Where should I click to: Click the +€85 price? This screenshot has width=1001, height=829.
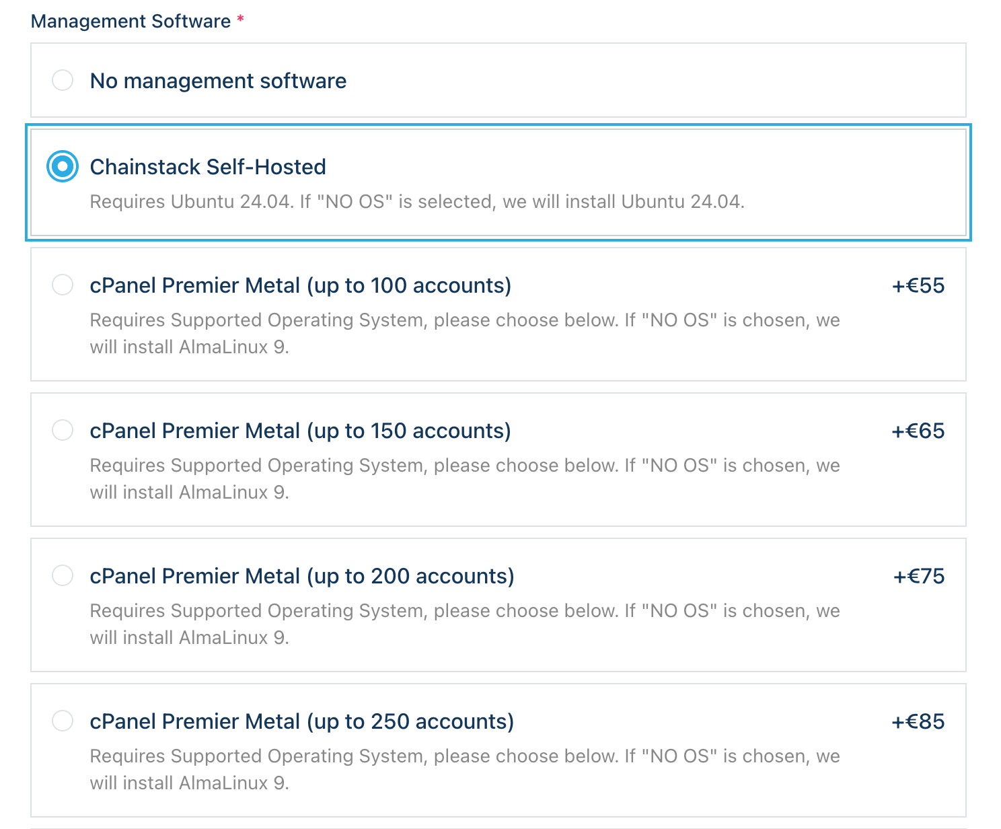coord(918,721)
